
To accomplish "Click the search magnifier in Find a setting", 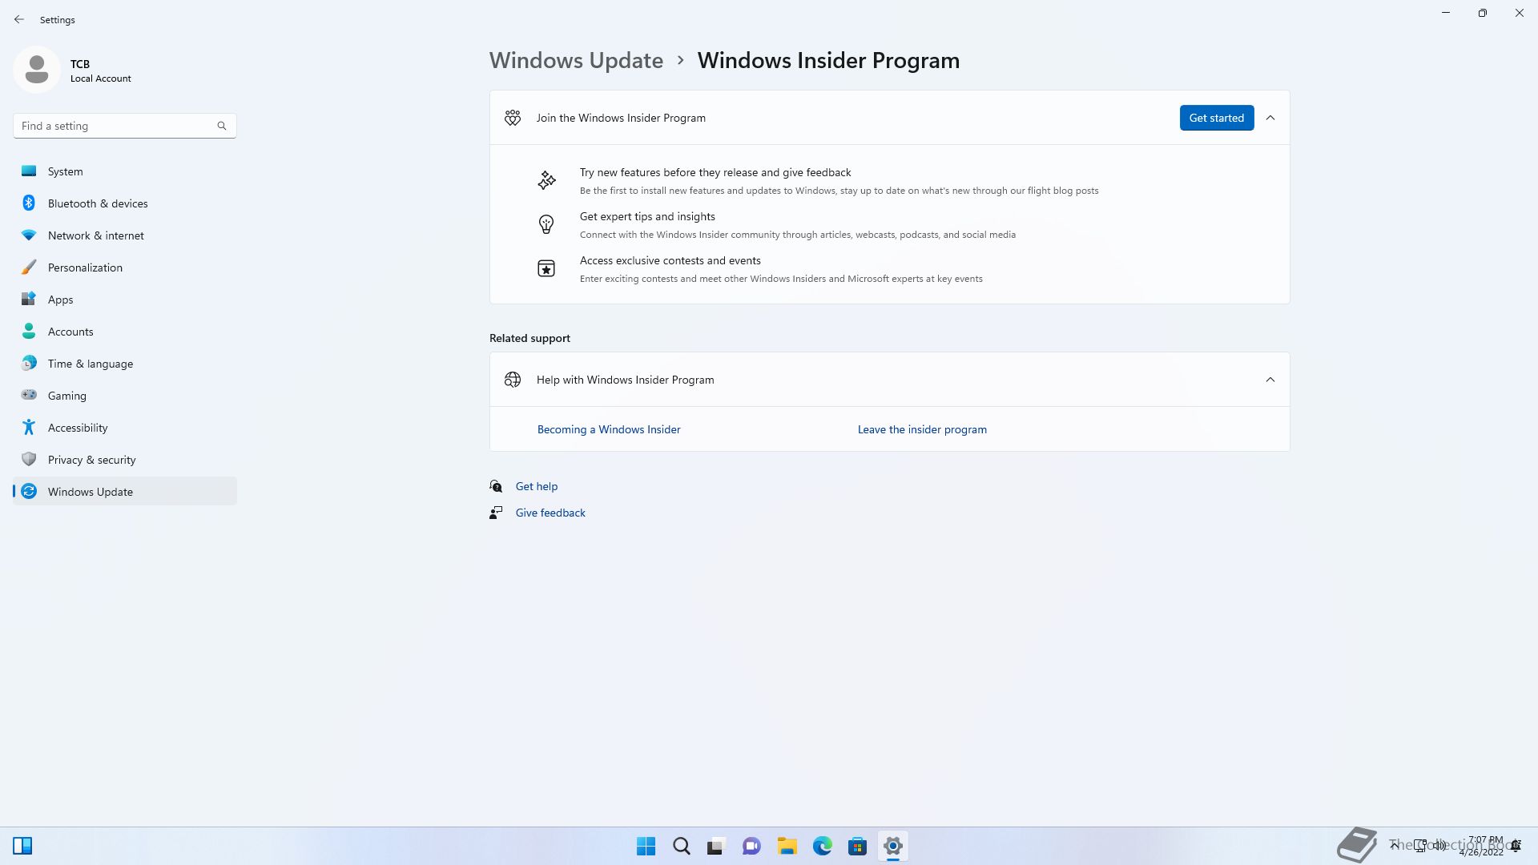I will [x=222, y=126].
